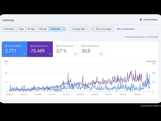
Task: Select the 24 Stunden time range
Action: coord(9,29)
